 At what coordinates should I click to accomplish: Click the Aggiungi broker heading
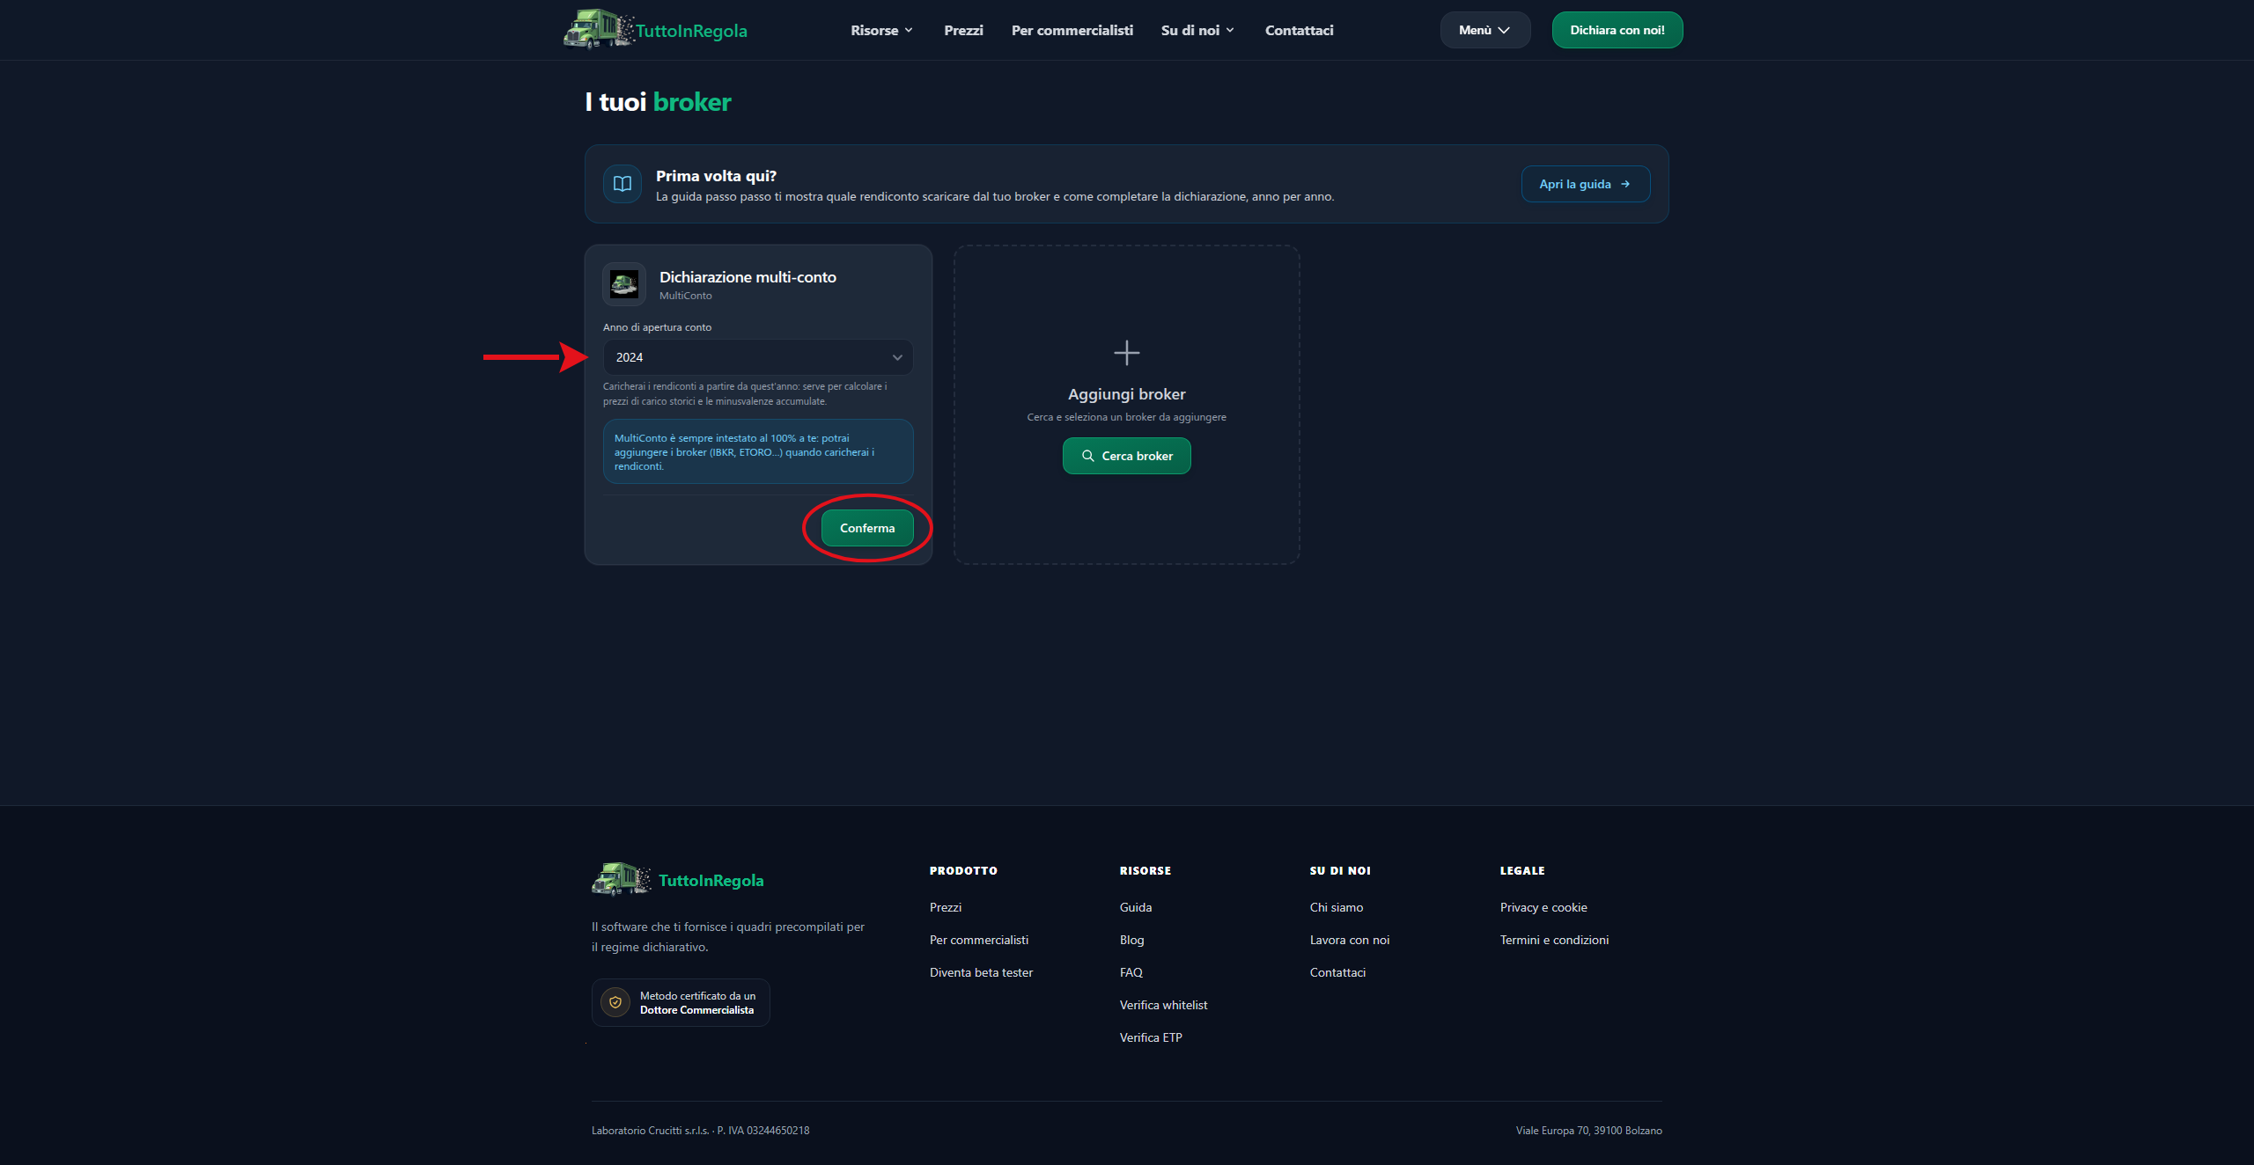[1126, 394]
